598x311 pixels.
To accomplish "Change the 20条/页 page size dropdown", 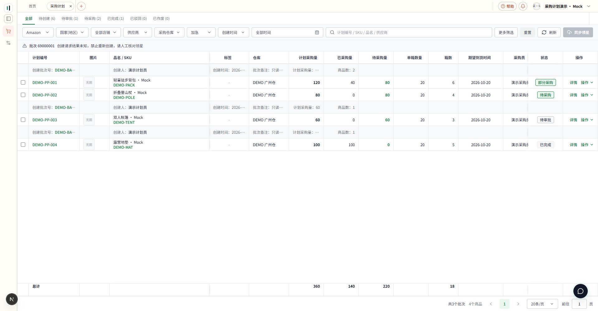I will (x=542, y=304).
